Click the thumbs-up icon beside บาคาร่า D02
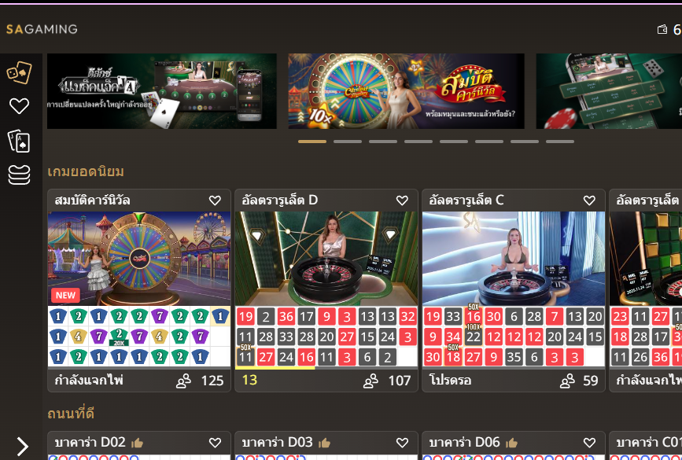Screen dimensions: 682x460 click(138, 443)
